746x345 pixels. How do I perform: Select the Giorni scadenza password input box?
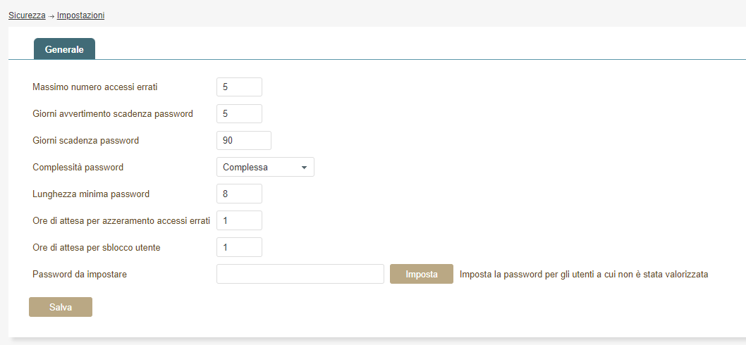[243, 141]
